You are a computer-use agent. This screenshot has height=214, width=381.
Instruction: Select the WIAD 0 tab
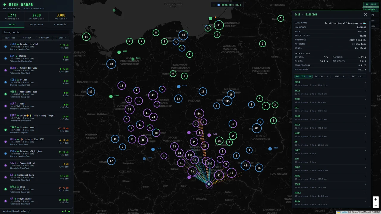click(x=339, y=76)
